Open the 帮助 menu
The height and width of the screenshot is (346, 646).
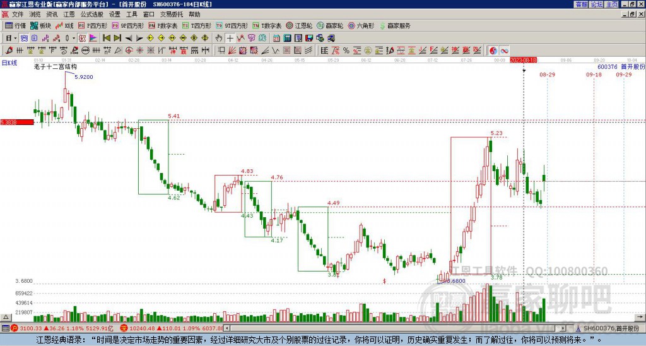tap(194, 15)
